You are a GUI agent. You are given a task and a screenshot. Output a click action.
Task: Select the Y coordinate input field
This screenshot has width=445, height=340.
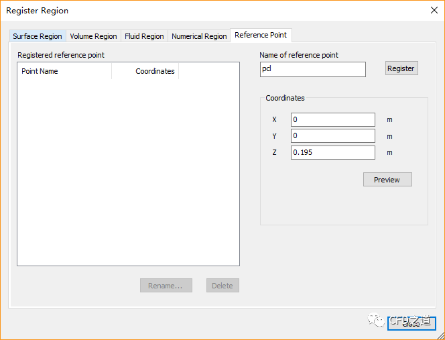[x=332, y=136]
